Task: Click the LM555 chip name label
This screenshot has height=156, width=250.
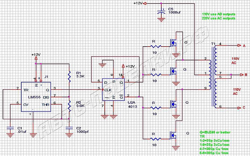Action: pos(34,97)
